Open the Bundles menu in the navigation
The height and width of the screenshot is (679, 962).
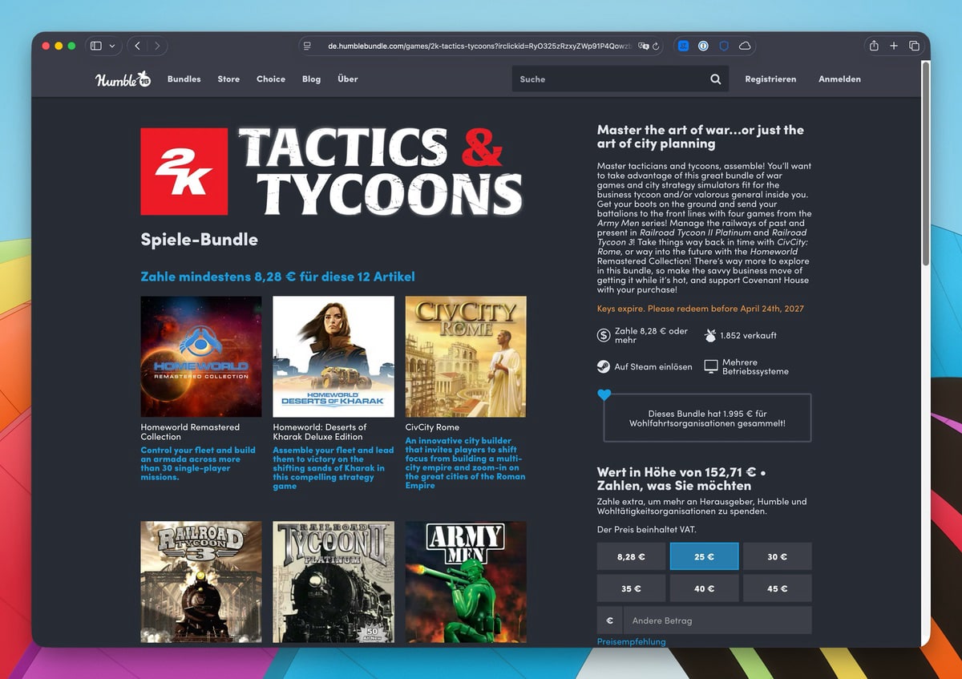pyautogui.click(x=184, y=79)
